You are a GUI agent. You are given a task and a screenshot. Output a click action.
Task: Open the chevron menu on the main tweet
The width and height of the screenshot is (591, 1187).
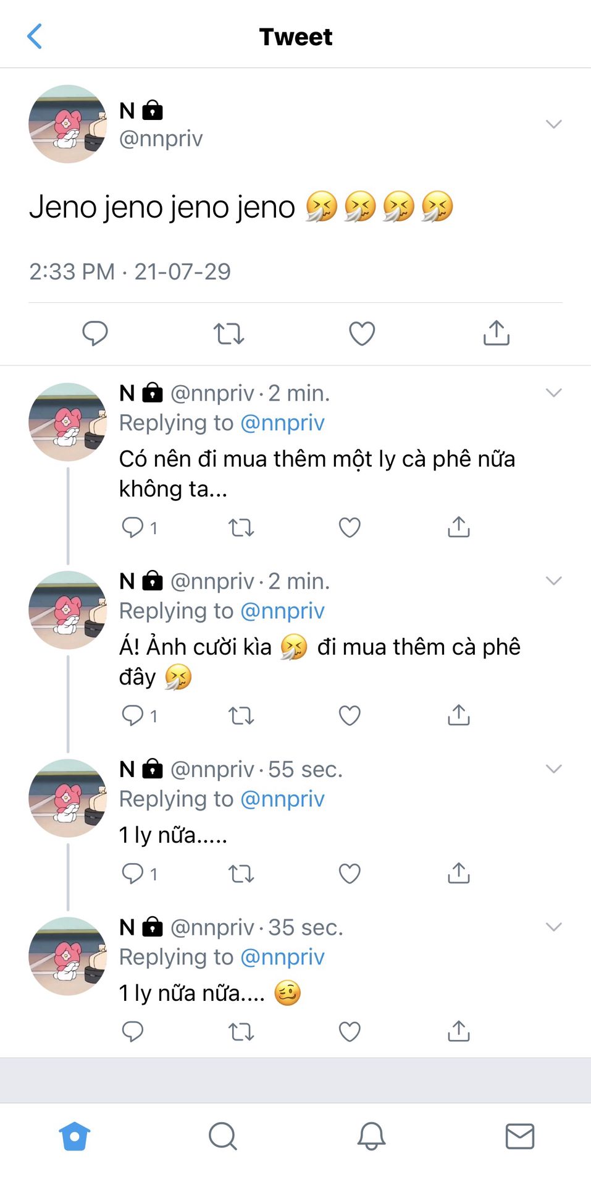click(x=553, y=124)
